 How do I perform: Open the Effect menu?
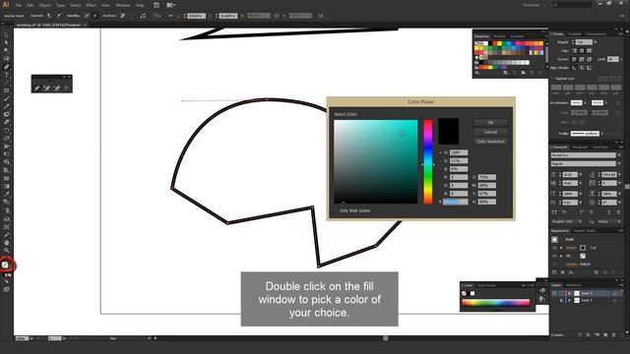coord(92,5)
